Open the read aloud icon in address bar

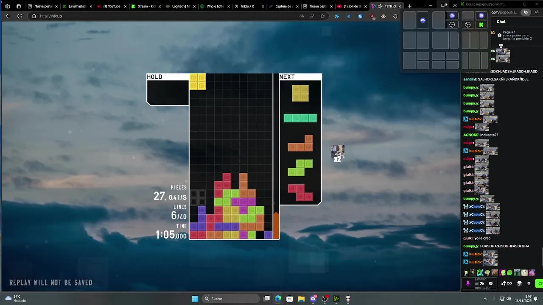pyautogui.click(x=312, y=16)
